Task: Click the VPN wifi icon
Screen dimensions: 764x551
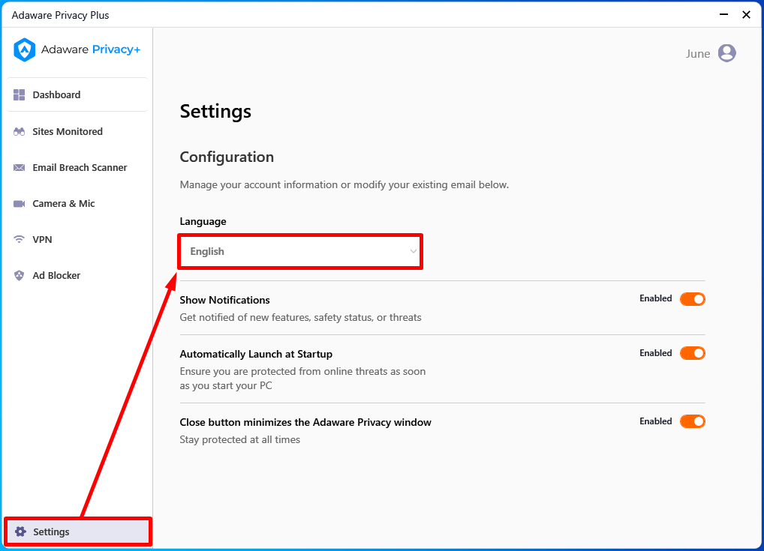Action: [19, 239]
